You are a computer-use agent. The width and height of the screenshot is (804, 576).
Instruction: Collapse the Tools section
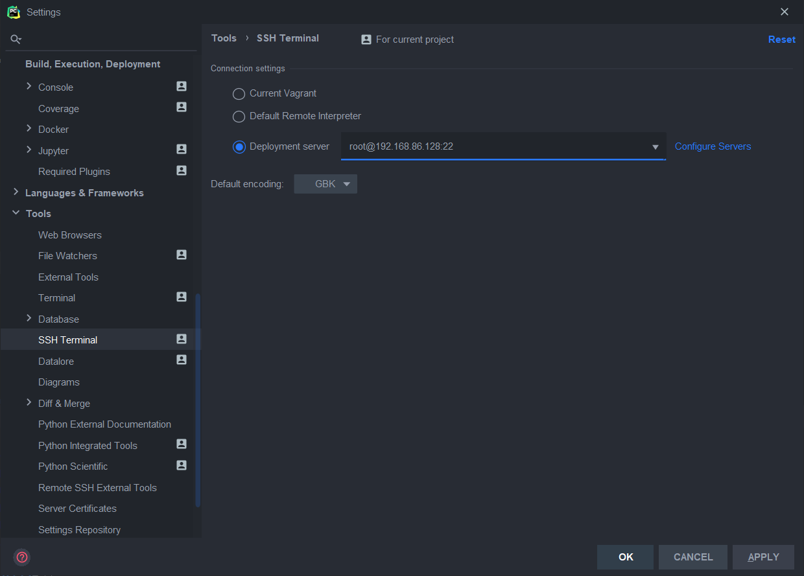coord(16,213)
